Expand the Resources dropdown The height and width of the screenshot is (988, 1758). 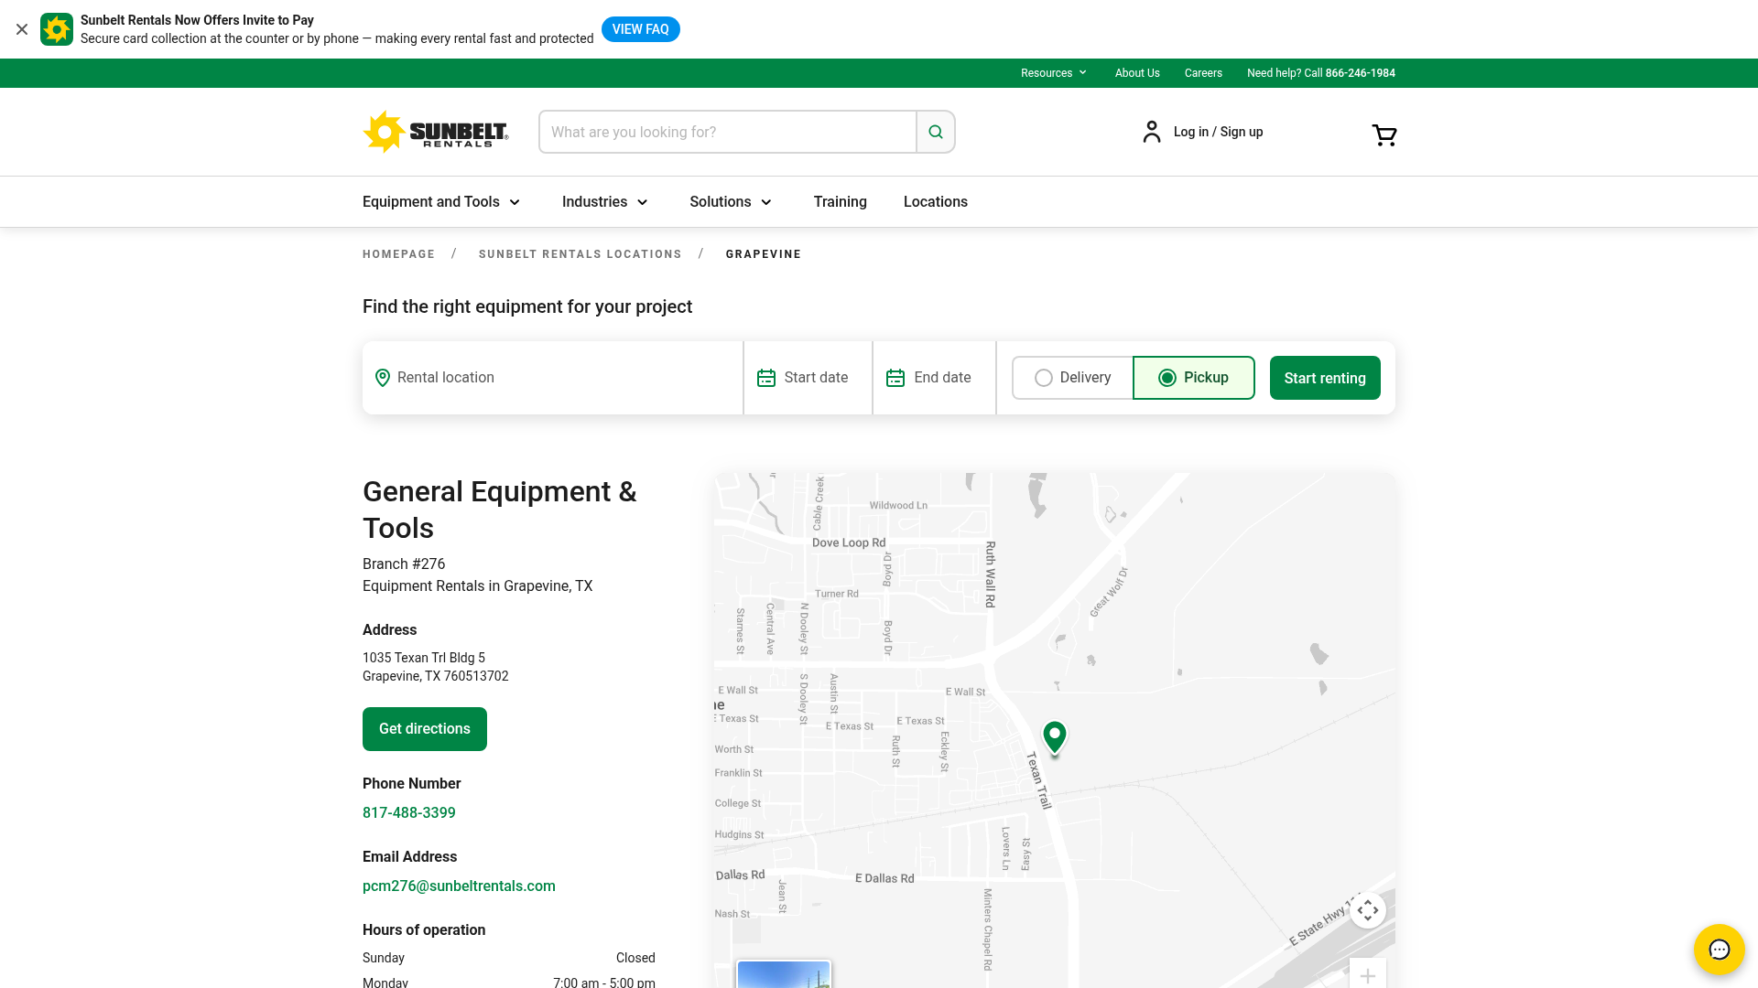pyautogui.click(x=1053, y=72)
